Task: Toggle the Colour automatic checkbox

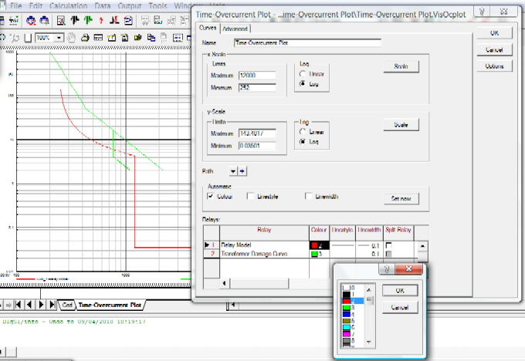Action: 211,197
